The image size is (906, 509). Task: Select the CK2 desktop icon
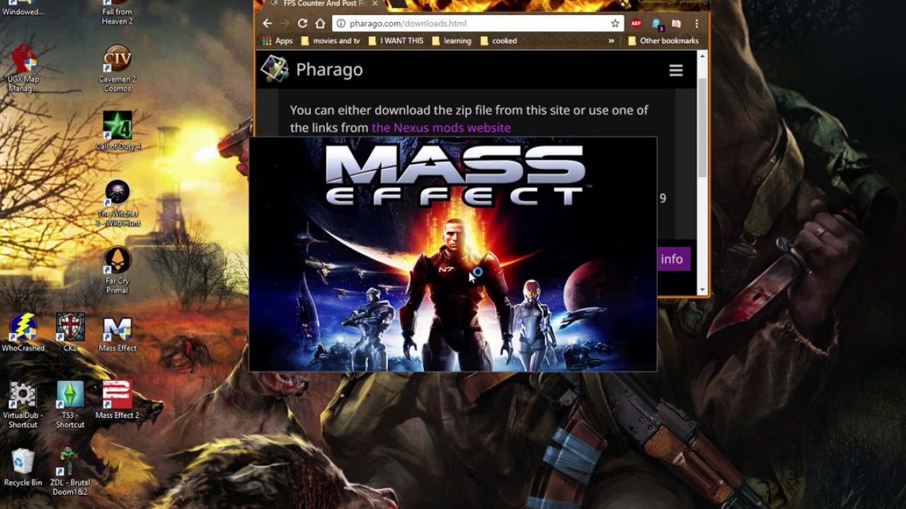tap(70, 332)
